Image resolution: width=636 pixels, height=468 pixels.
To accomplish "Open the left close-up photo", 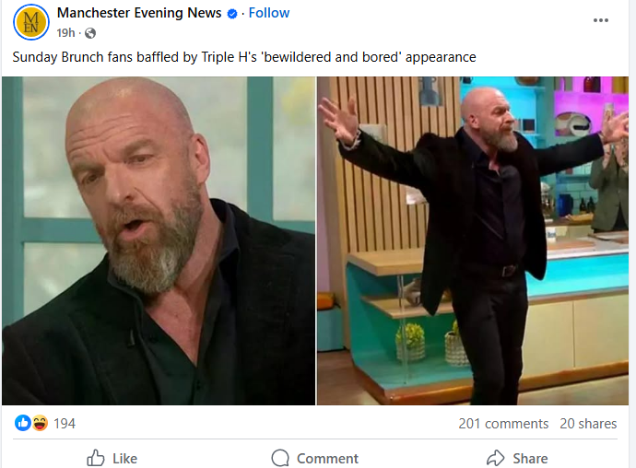I will 159,240.
